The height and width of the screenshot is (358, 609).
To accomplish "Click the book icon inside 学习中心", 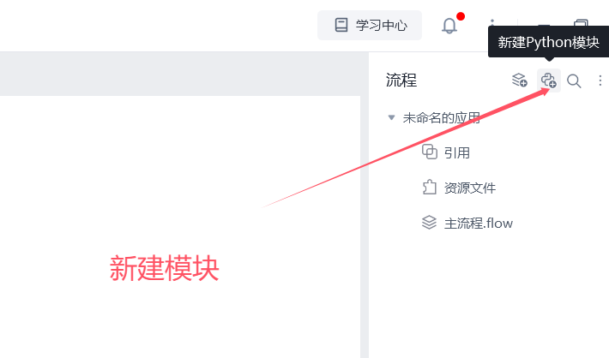I will 341,25.
